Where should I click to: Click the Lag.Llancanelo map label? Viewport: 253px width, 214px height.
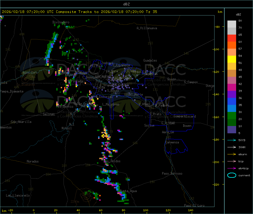[18, 195]
